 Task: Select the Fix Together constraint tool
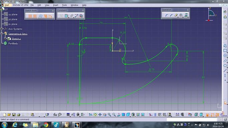click(71, 16)
